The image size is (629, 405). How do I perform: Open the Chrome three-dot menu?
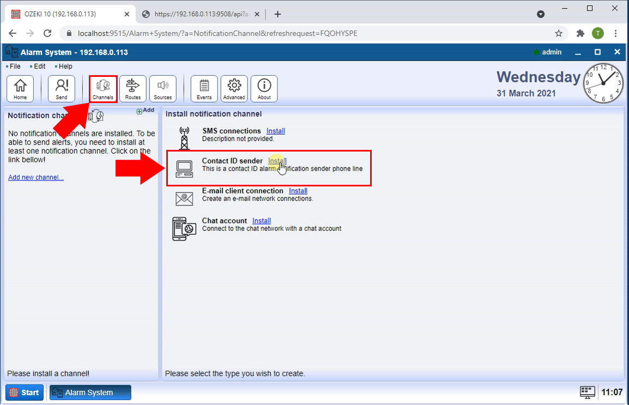click(x=616, y=33)
